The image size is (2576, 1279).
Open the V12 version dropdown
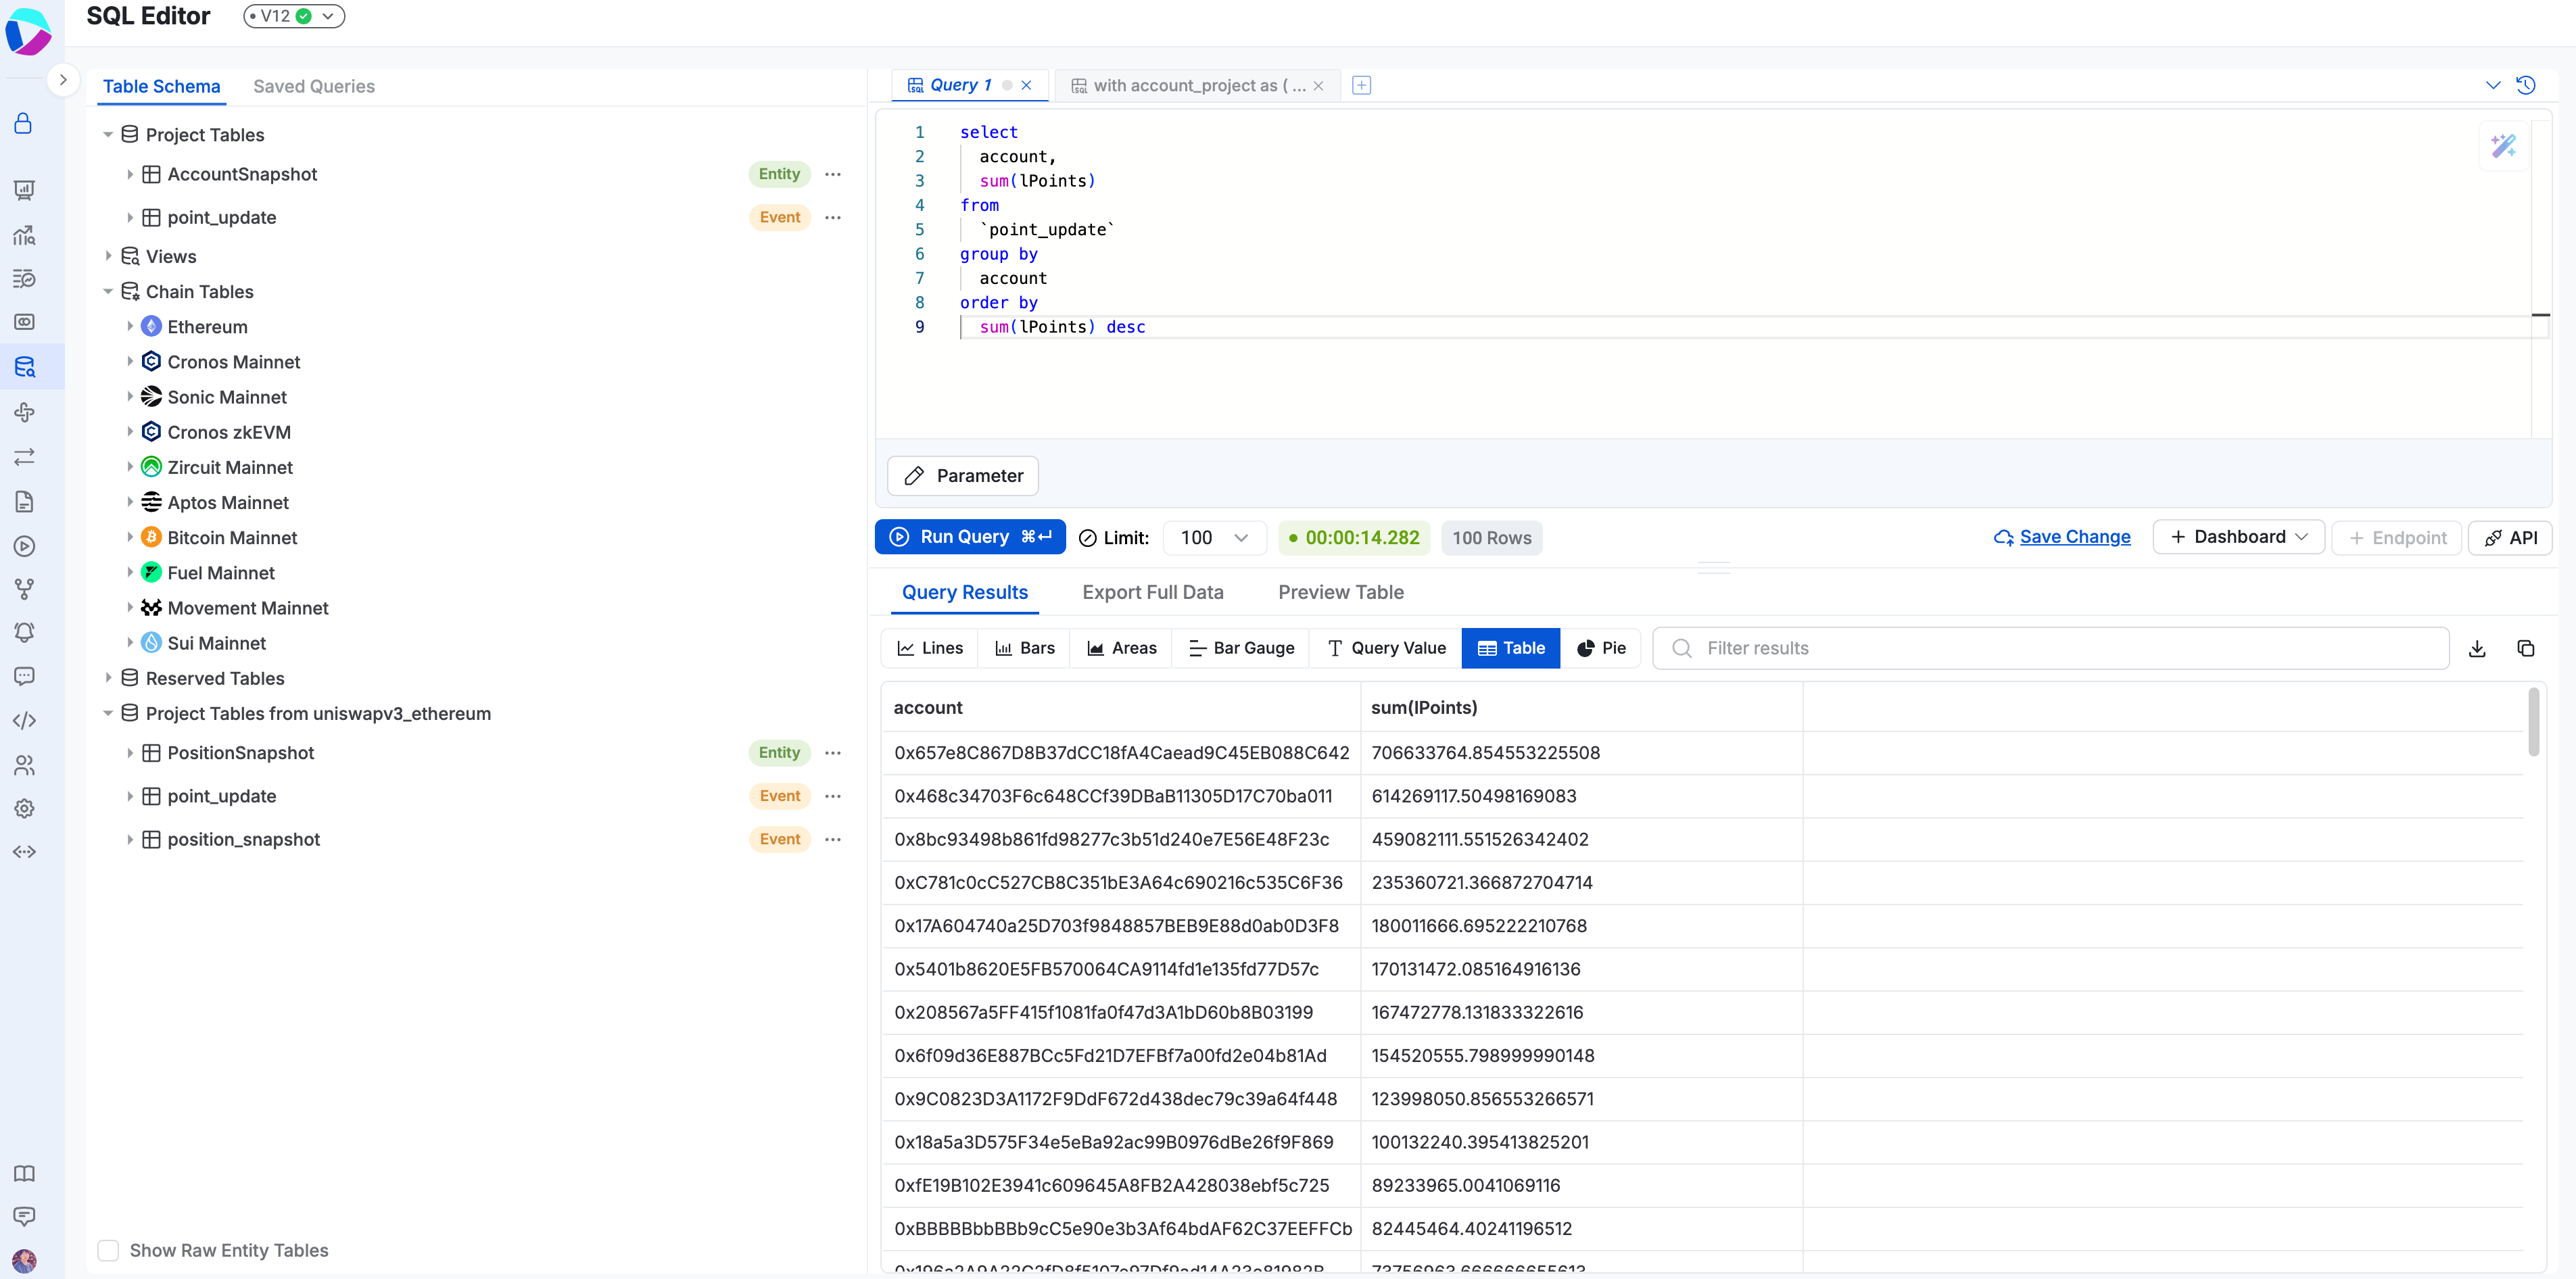(x=294, y=16)
